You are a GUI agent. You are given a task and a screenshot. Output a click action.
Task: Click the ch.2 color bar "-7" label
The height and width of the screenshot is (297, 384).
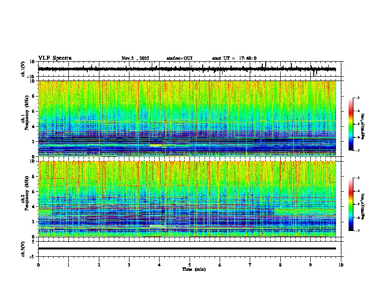[357, 231]
